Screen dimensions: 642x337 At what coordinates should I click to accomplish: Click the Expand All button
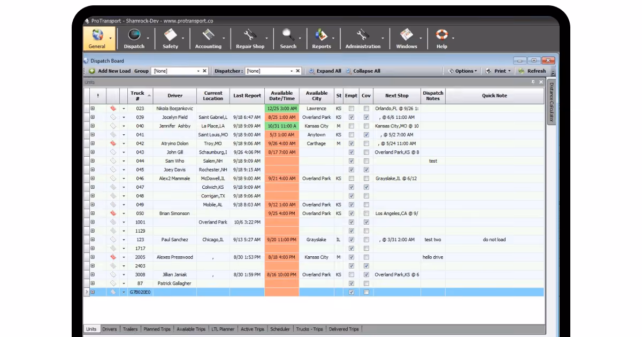point(325,71)
